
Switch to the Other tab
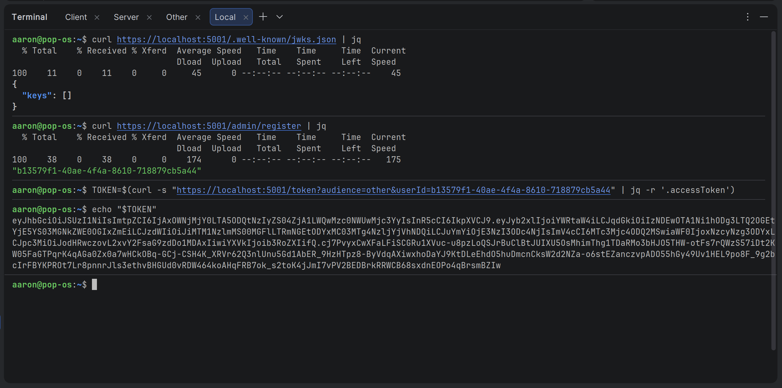(x=176, y=17)
